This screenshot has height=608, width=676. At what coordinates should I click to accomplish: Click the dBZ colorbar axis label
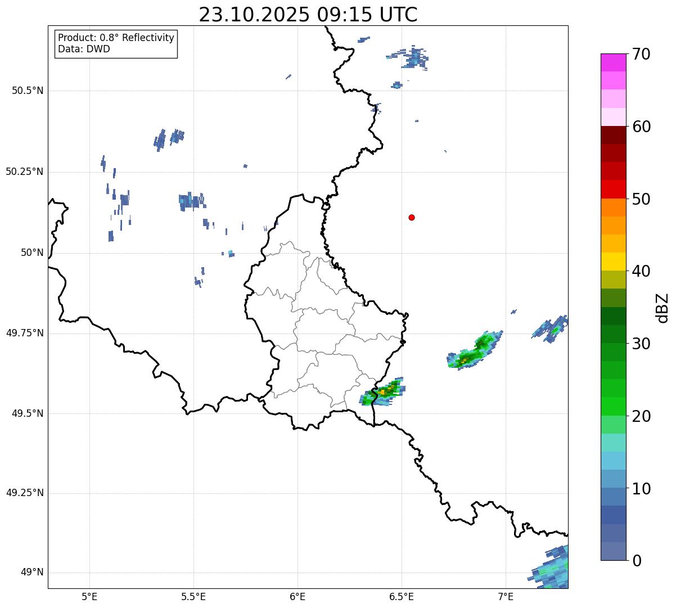pyautogui.click(x=663, y=308)
